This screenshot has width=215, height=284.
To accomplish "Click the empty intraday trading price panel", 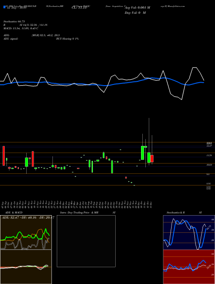I will [86, 241].
